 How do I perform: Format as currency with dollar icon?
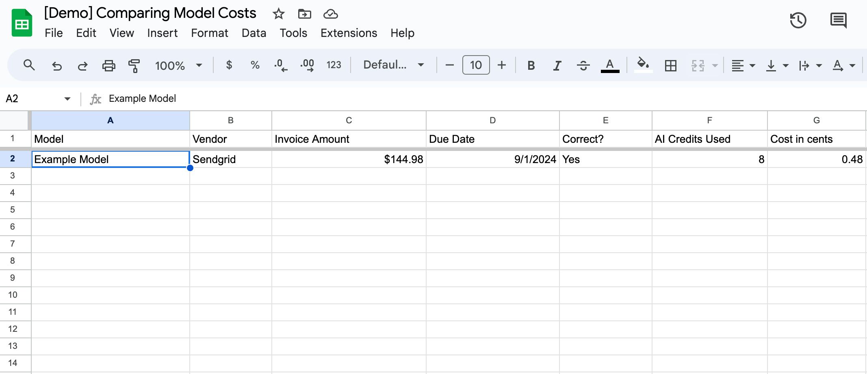[229, 65]
